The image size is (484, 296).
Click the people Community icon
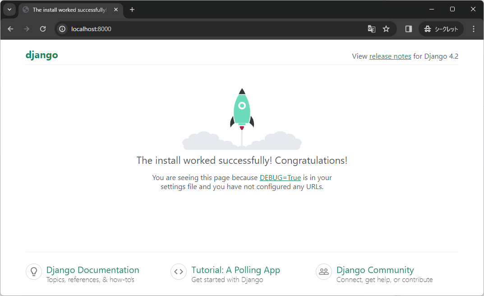click(x=324, y=272)
